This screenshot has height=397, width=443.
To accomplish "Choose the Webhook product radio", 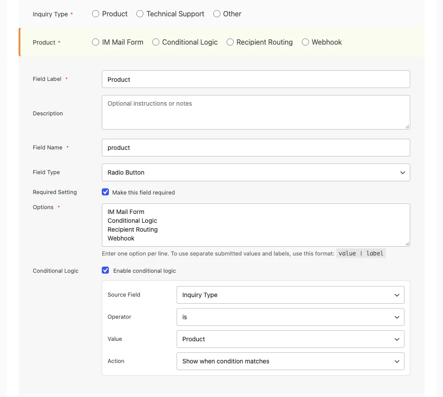I will click(305, 42).
